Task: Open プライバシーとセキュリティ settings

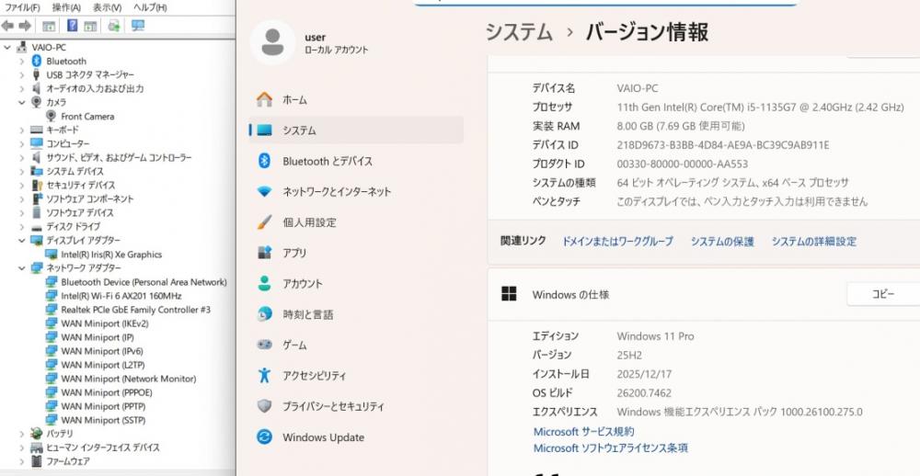Action: tap(355, 407)
